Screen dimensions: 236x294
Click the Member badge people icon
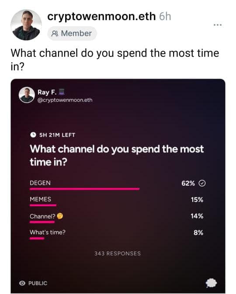click(x=55, y=34)
